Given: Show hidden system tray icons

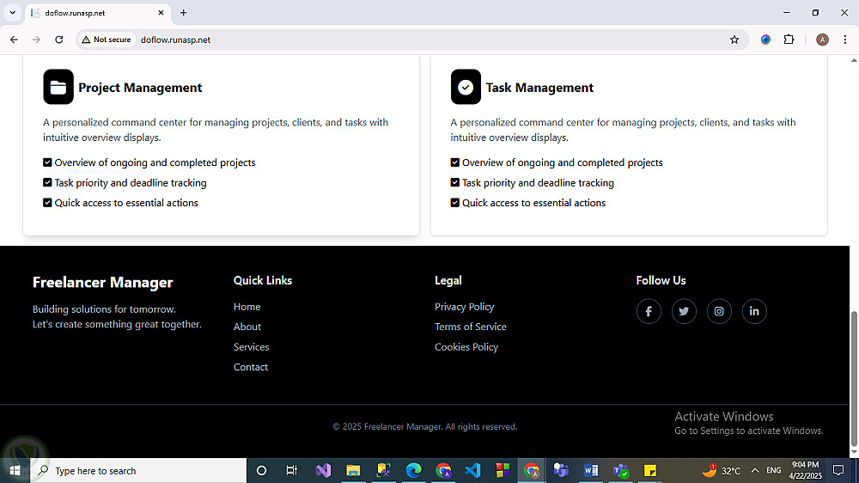Looking at the screenshot, I should click(755, 470).
